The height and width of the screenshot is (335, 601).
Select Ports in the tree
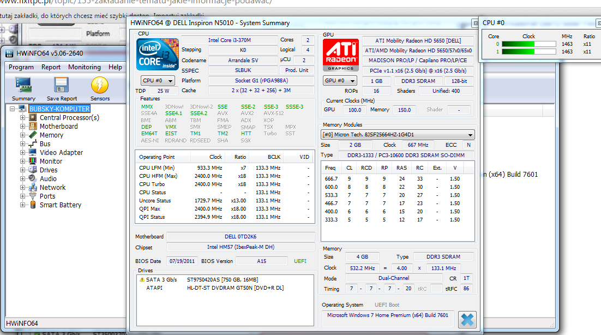tap(47, 196)
